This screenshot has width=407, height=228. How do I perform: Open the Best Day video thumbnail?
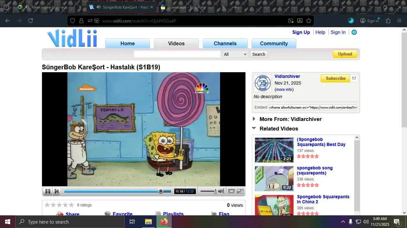click(x=274, y=150)
